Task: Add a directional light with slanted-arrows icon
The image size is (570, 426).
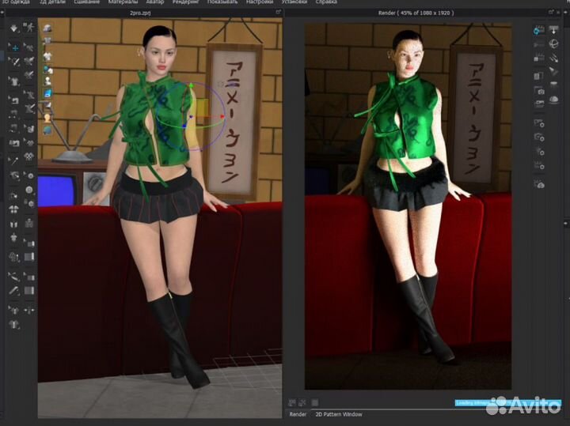Action: pyautogui.click(x=553, y=58)
